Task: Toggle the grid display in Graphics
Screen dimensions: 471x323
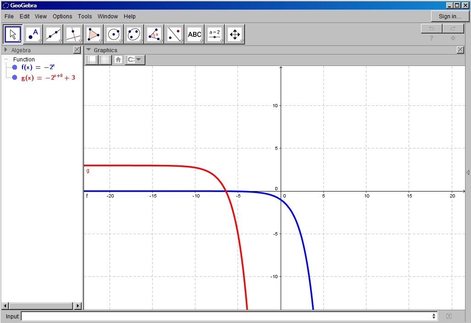Action: click(x=105, y=60)
